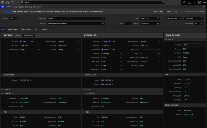
Task: Bookmark the SWPR app
Action: click(x=163, y=2)
